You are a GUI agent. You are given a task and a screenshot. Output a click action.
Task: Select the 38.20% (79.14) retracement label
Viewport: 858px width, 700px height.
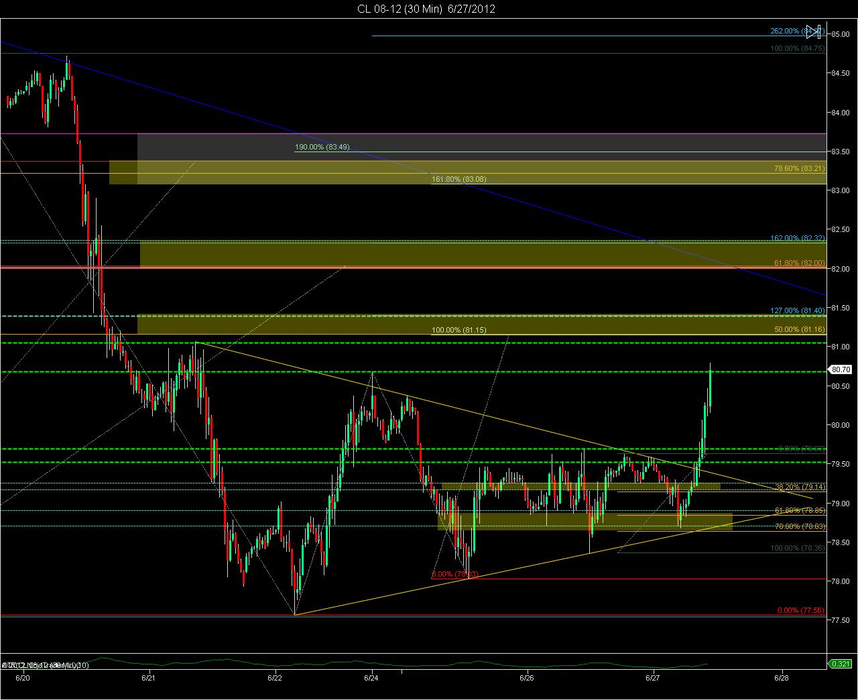coord(799,487)
